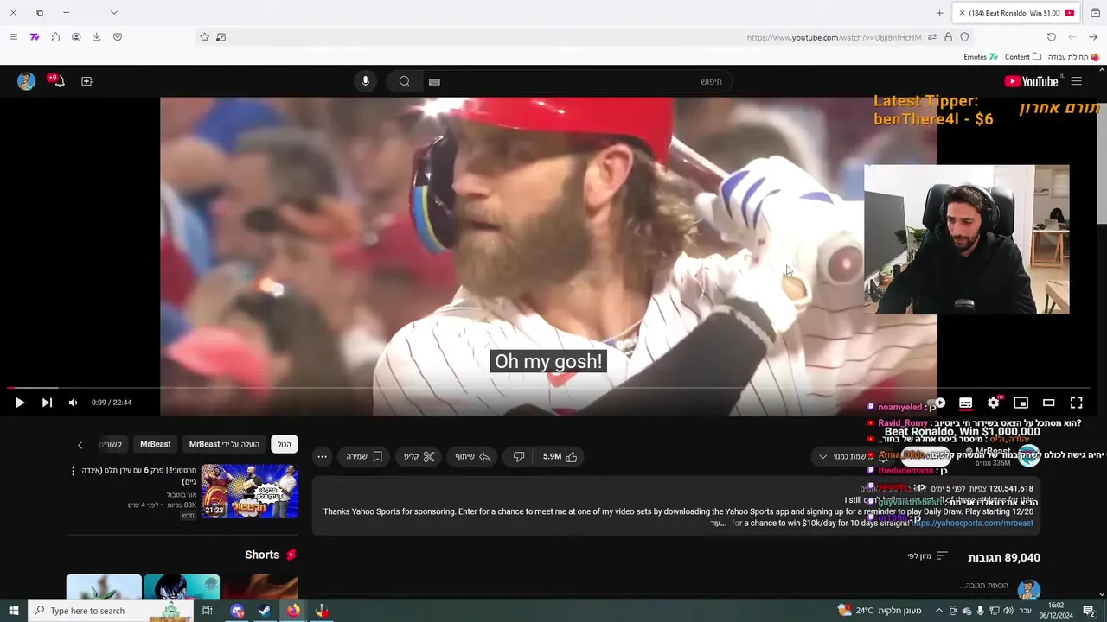Open the 7TV extension icon in toolbar

34,37
